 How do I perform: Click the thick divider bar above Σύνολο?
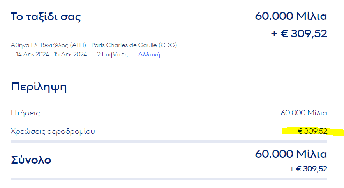coord(169,141)
